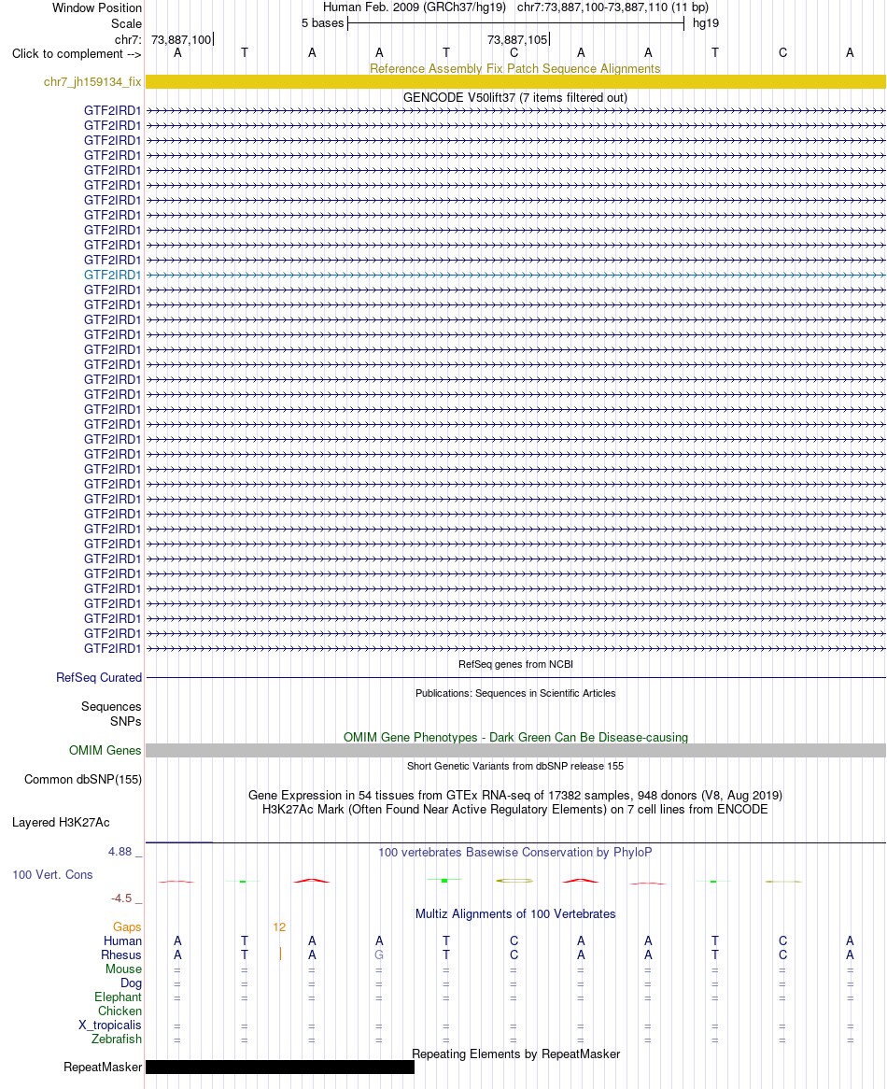This screenshot has width=887, height=1089.
Task: Open 'H3K27Ac Mark' ENCODE track title
Action: pyautogui.click(x=515, y=809)
